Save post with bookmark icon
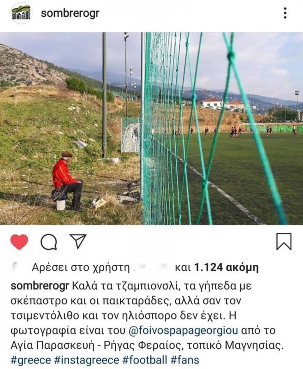Image resolution: width=303 pixels, height=369 pixels. (x=284, y=241)
